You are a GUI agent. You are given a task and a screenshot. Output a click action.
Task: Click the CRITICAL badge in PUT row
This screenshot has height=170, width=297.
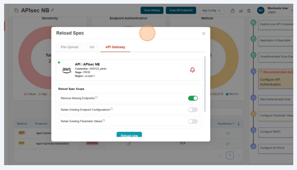point(92,143)
